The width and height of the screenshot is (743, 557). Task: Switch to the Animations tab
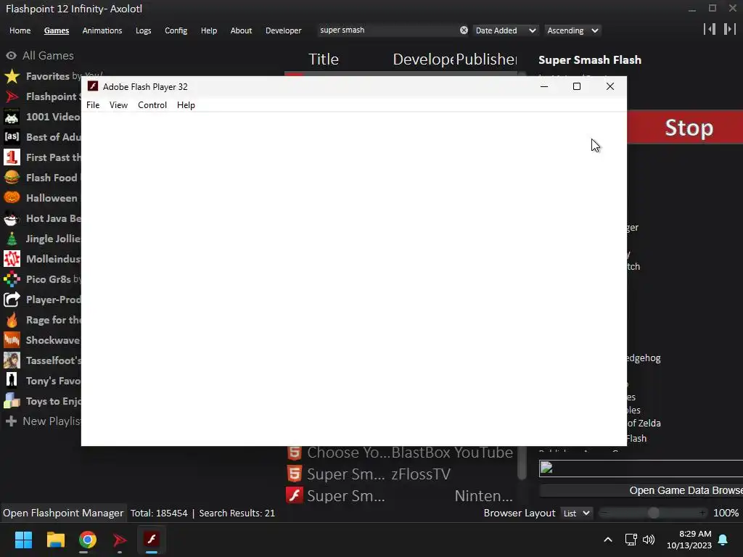pyautogui.click(x=102, y=30)
